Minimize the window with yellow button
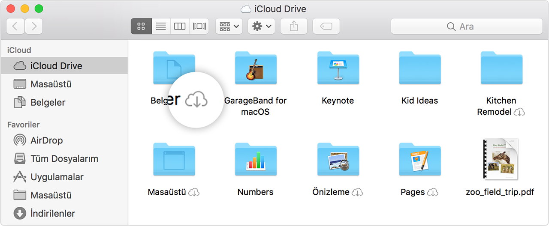 point(25,9)
